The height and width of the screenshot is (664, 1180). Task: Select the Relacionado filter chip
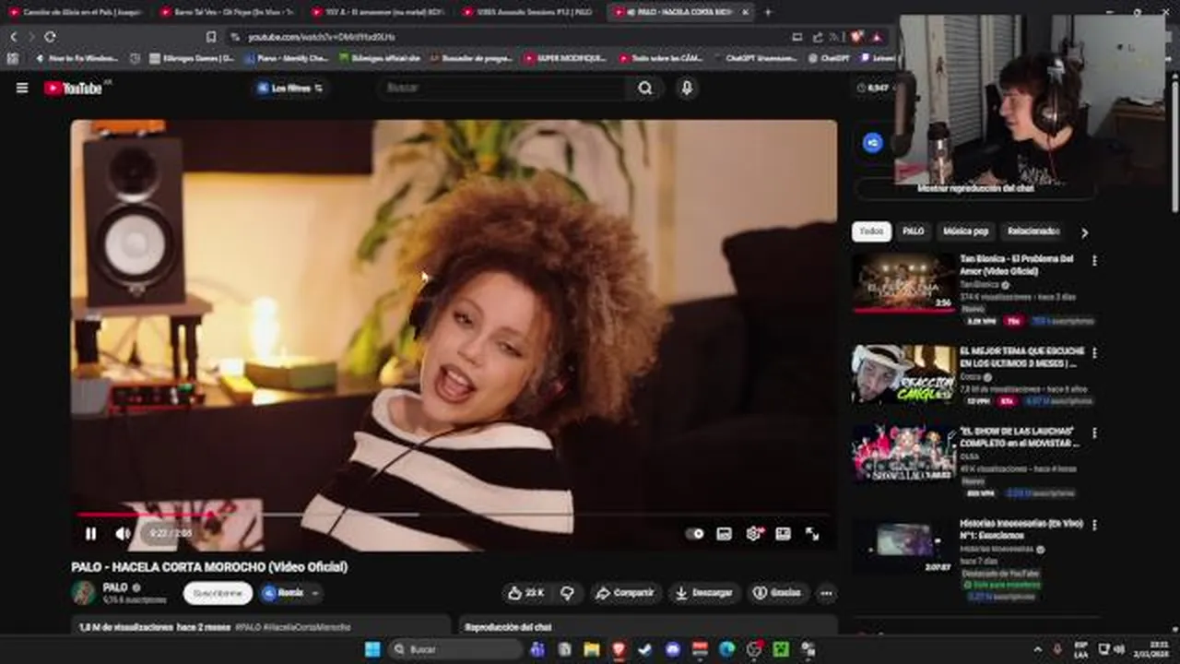[1032, 231]
